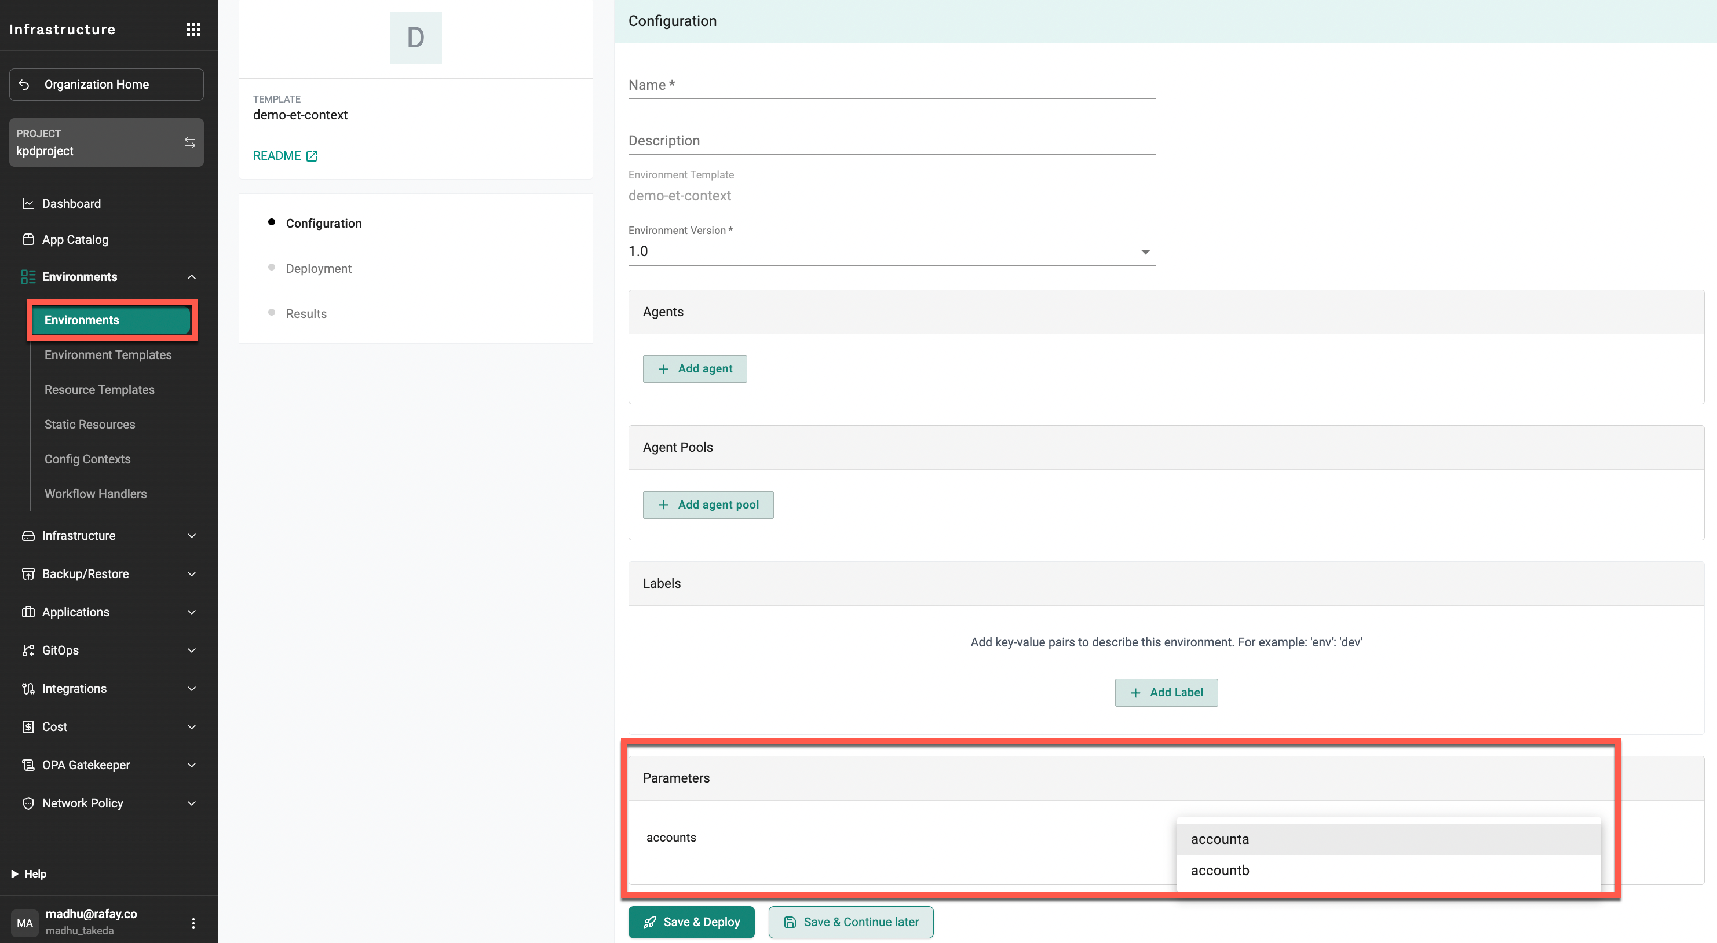Click the project switch arrows icon
Viewport: 1717px width, 943px height.
pyautogui.click(x=190, y=142)
